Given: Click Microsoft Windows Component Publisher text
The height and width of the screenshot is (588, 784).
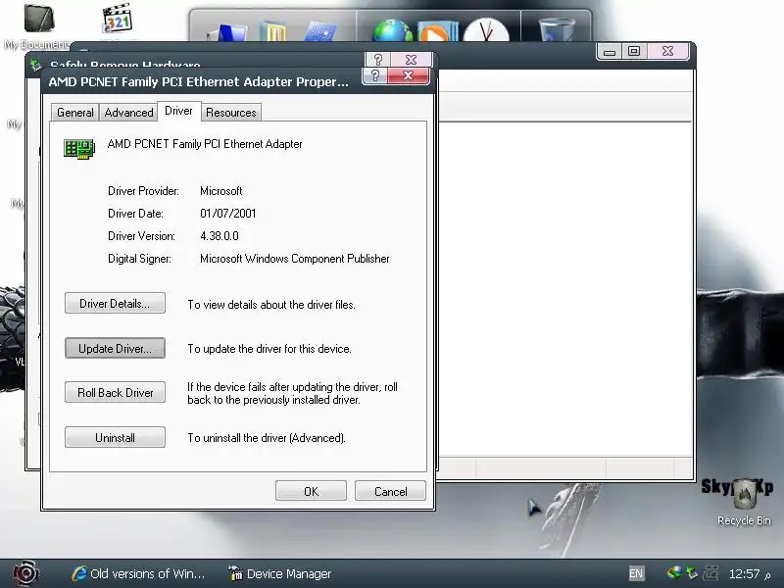Looking at the screenshot, I should tap(295, 259).
